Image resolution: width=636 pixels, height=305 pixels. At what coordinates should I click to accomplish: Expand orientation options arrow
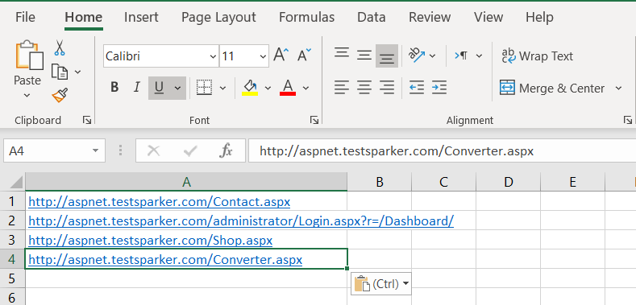point(432,56)
